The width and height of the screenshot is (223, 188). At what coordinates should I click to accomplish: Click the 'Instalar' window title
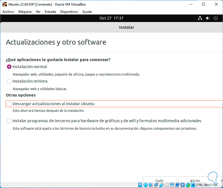(x=127, y=27)
